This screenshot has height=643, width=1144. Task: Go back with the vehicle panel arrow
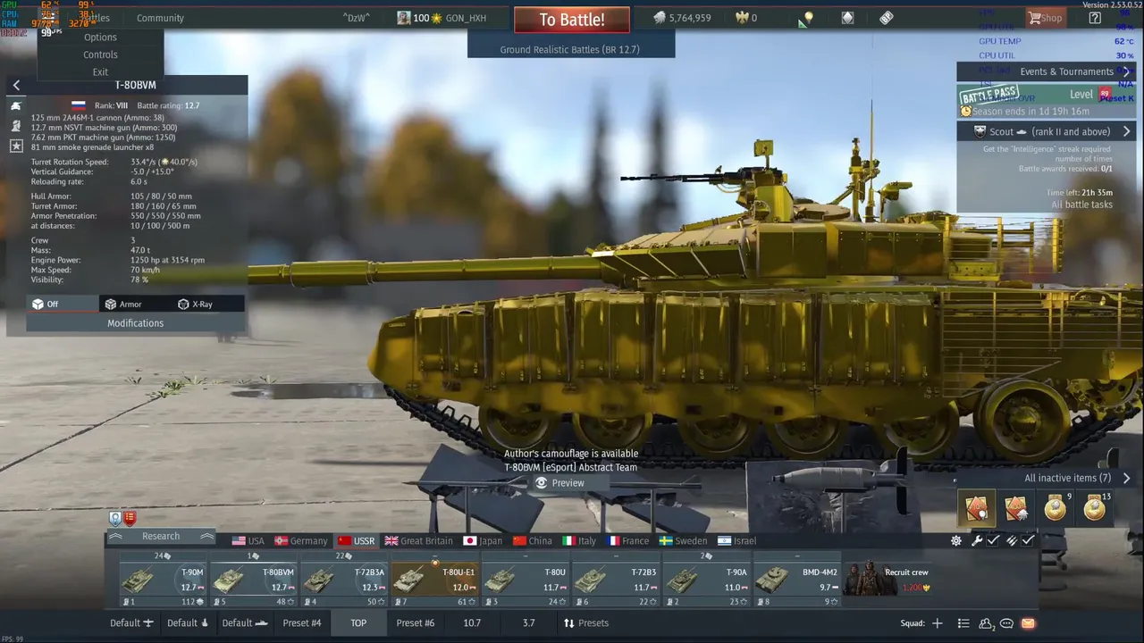16,85
